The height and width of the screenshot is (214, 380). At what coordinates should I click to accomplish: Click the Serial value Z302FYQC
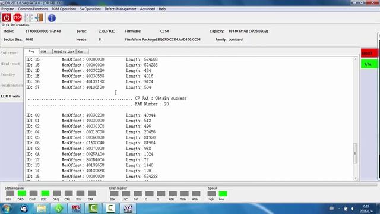point(107,31)
